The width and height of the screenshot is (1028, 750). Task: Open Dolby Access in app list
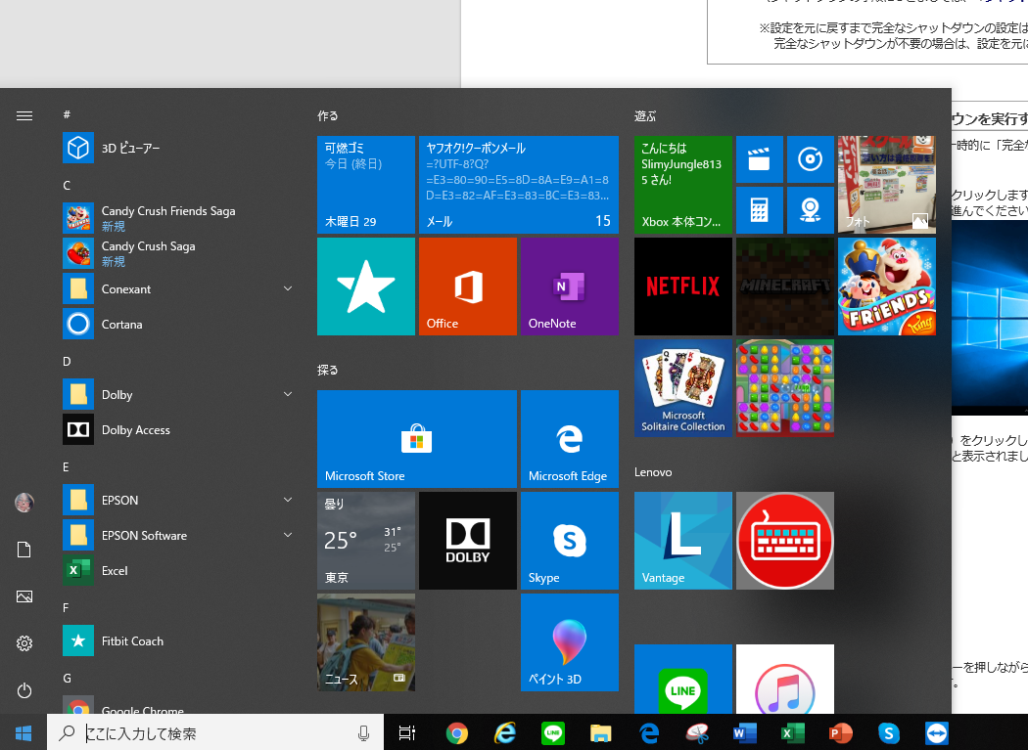pyautogui.click(x=177, y=429)
